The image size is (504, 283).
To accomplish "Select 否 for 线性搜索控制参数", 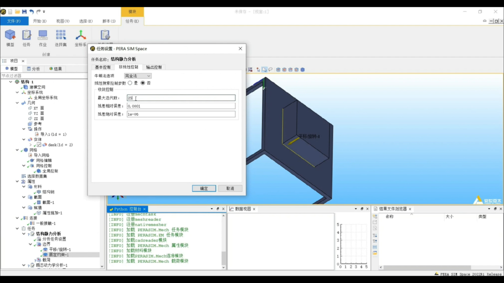I will pos(143,83).
